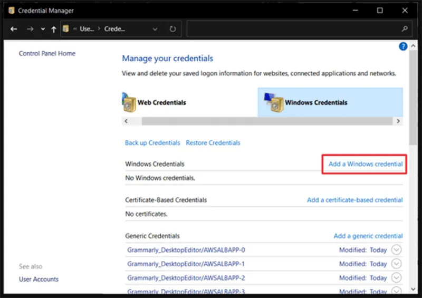
Task: Click the 'No Windows credentials.' text
Action: [160, 178]
